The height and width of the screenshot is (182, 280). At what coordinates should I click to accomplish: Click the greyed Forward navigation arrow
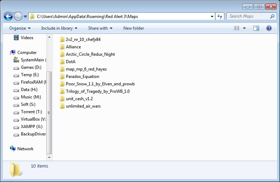[x=18, y=17]
